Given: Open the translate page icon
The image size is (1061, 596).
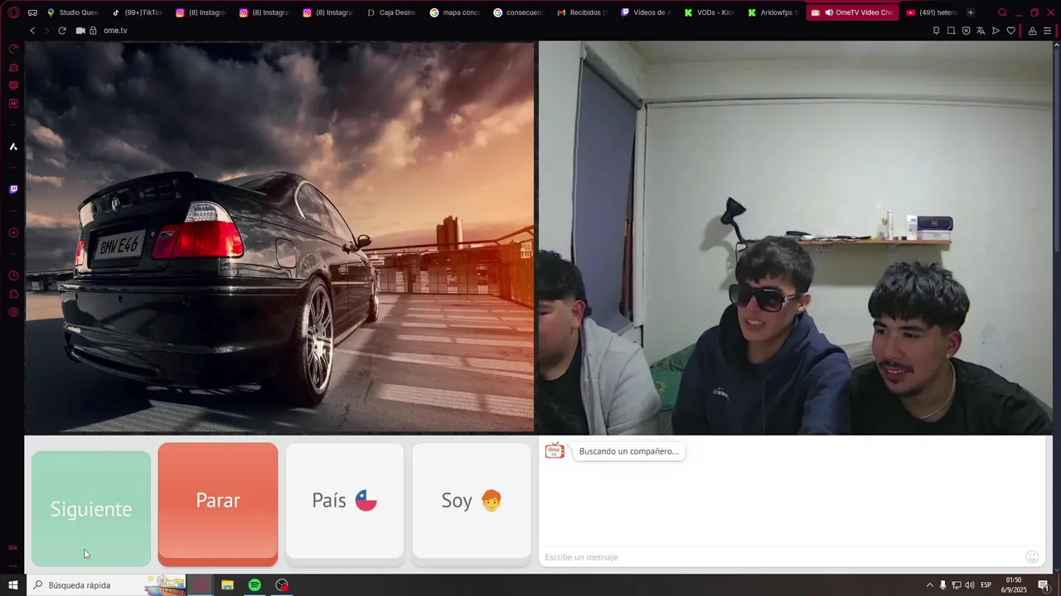Looking at the screenshot, I should (981, 31).
